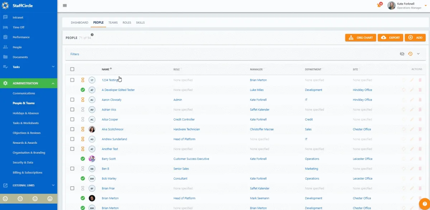Open Org Chart button
Screen dimensions: 430x210
coord(361,38)
